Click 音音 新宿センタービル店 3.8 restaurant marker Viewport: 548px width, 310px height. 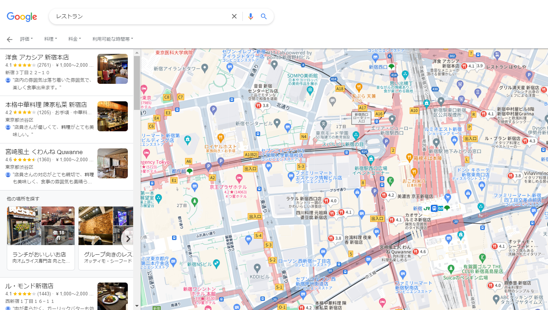(262, 106)
